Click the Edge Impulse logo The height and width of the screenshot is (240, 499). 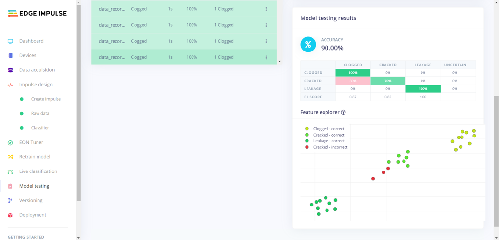click(x=37, y=14)
